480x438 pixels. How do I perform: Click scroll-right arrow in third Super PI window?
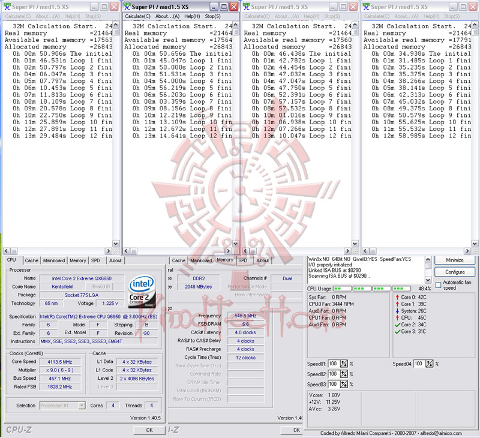pyautogui.click(x=347, y=251)
